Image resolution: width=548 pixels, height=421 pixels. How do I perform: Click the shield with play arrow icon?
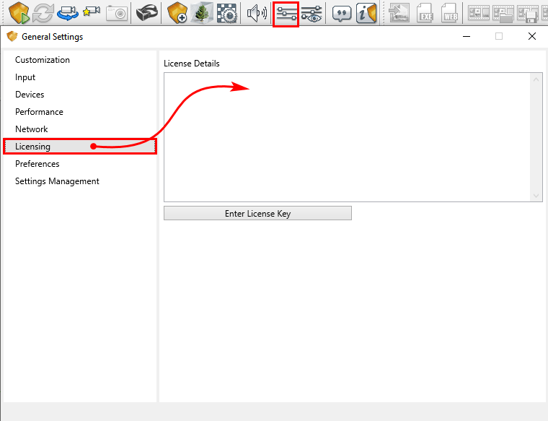(19, 13)
